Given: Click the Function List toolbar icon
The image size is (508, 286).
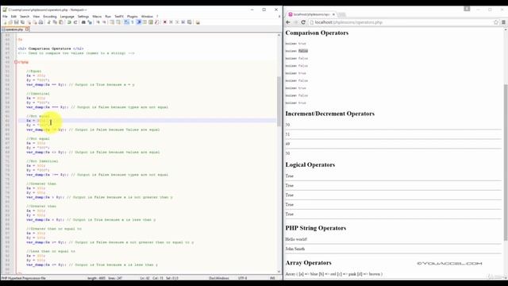Looking at the screenshot, I should click(x=157, y=22).
